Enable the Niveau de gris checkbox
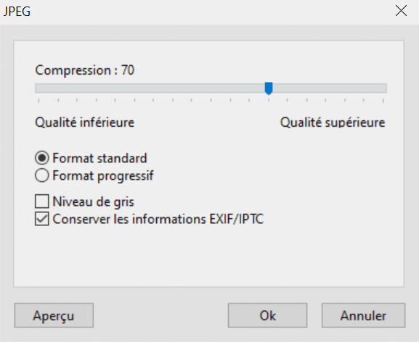Image resolution: width=419 pixels, height=342 pixels. click(42, 201)
